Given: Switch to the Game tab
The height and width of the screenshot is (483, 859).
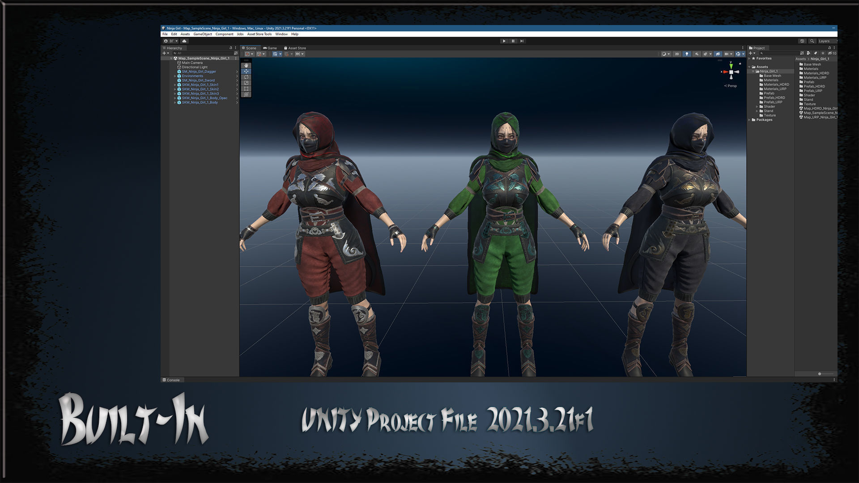Looking at the screenshot, I should click(x=270, y=48).
